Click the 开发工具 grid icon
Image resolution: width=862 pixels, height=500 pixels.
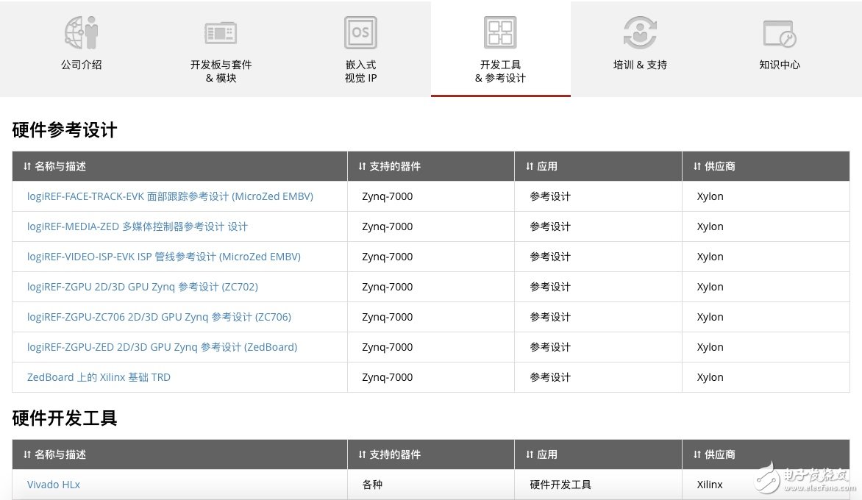[500, 32]
